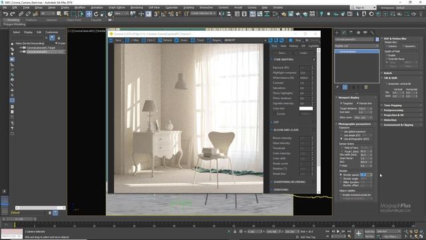Open the Hierarchy panel icon
Viewport: 426px width, 240px height.
351,33
